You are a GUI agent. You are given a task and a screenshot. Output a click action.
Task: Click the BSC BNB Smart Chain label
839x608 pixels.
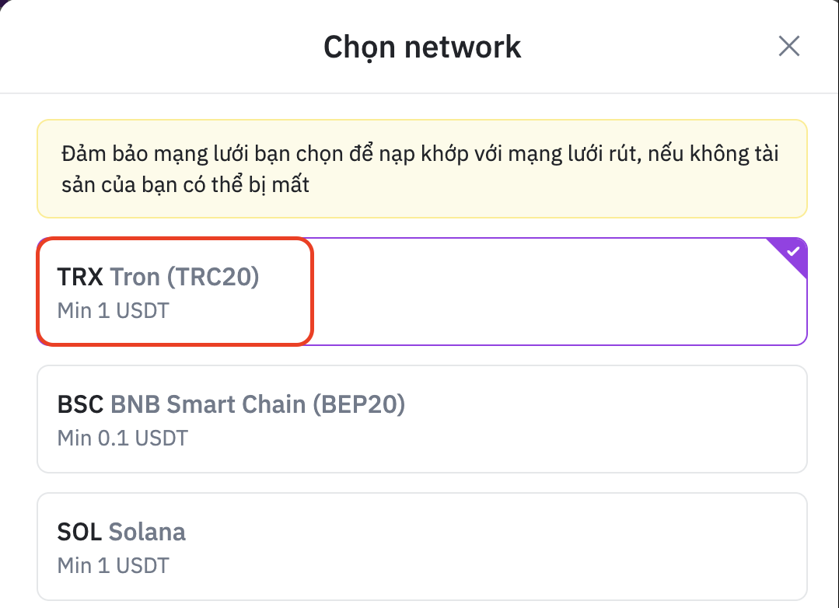tap(230, 404)
